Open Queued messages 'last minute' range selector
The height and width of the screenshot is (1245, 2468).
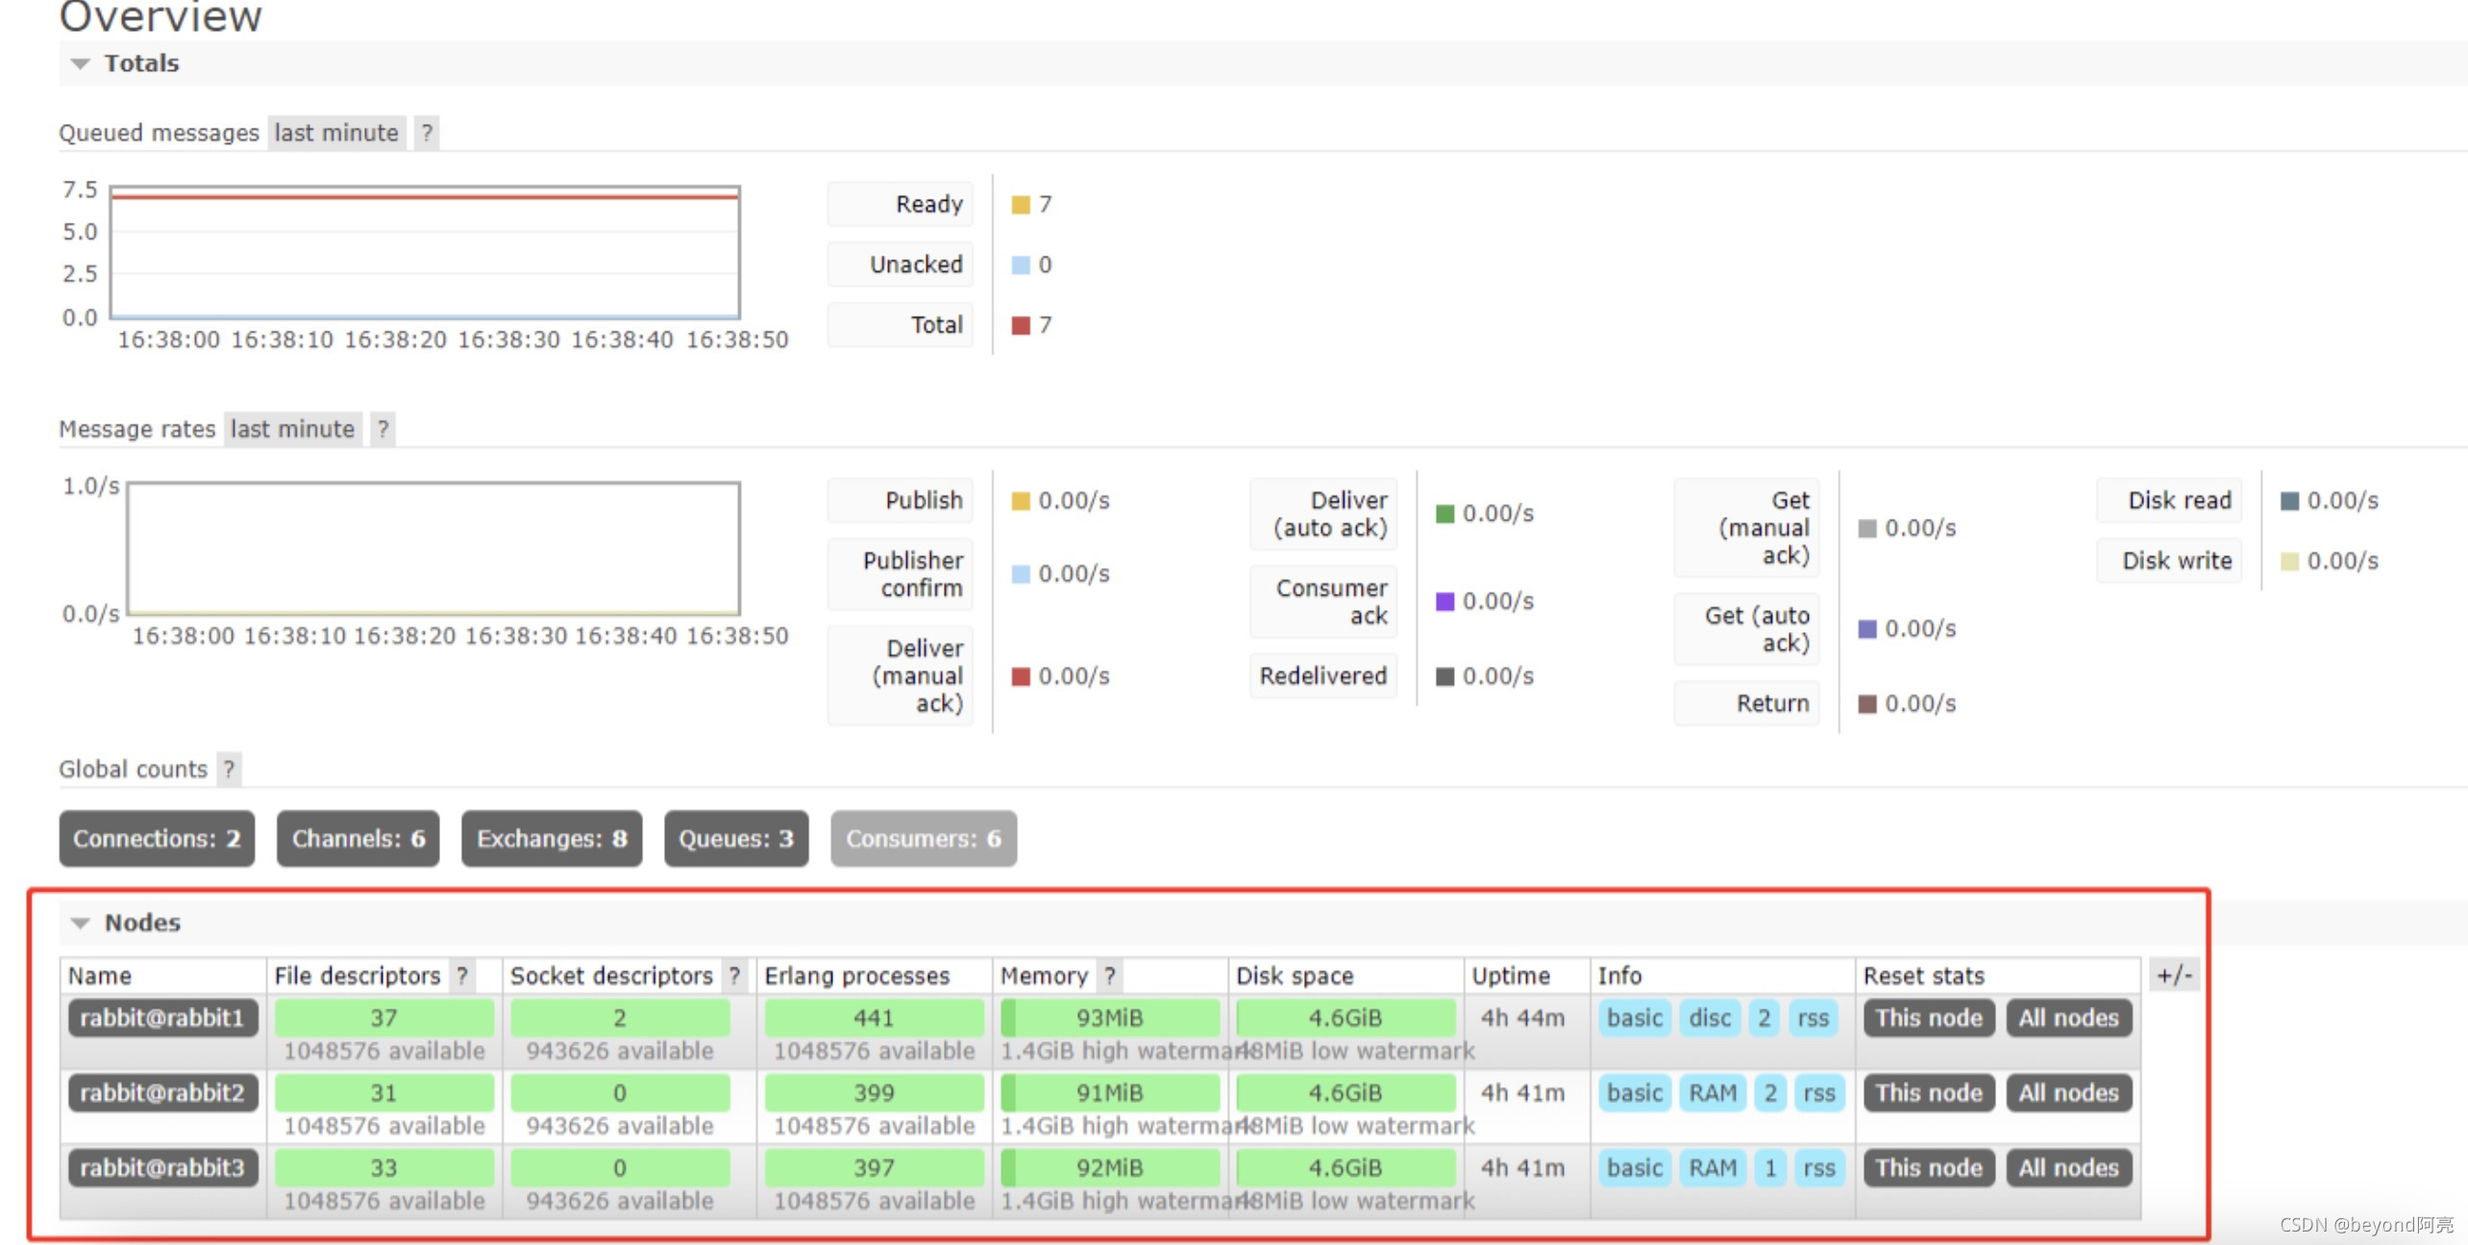point(336,133)
